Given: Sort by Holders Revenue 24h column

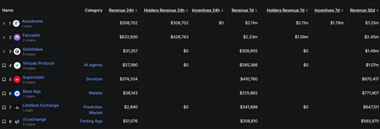Looking at the screenshot, I should (166, 10).
